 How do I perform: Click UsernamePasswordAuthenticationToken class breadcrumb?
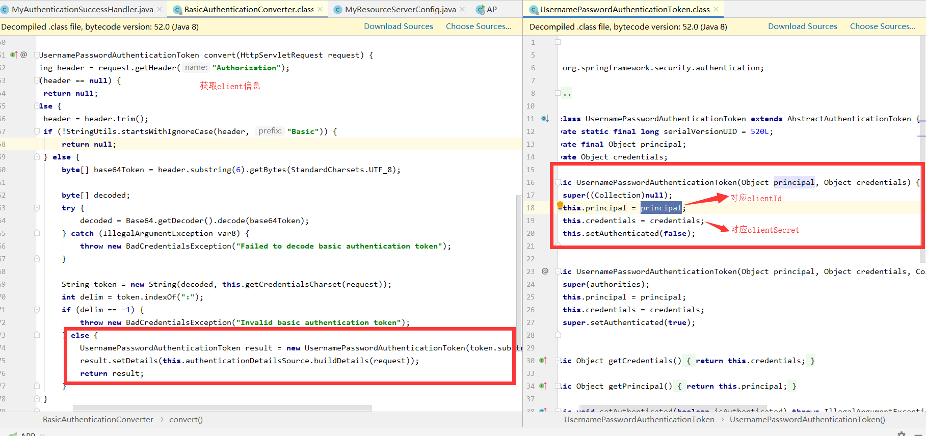[639, 419]
